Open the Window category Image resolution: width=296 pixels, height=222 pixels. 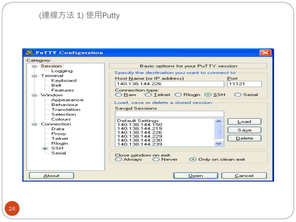[x=51, y=95]
